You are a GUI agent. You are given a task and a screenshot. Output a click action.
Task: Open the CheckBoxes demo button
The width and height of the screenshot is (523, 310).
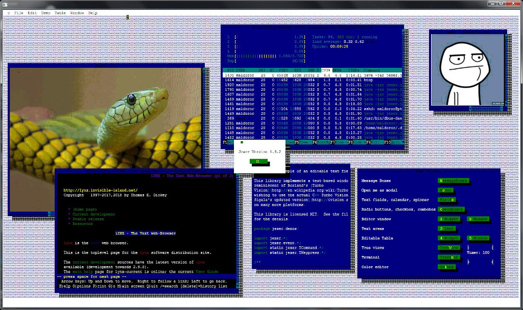coord(451,209)
